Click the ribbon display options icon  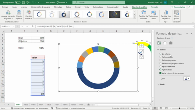(x=172, y=2)
